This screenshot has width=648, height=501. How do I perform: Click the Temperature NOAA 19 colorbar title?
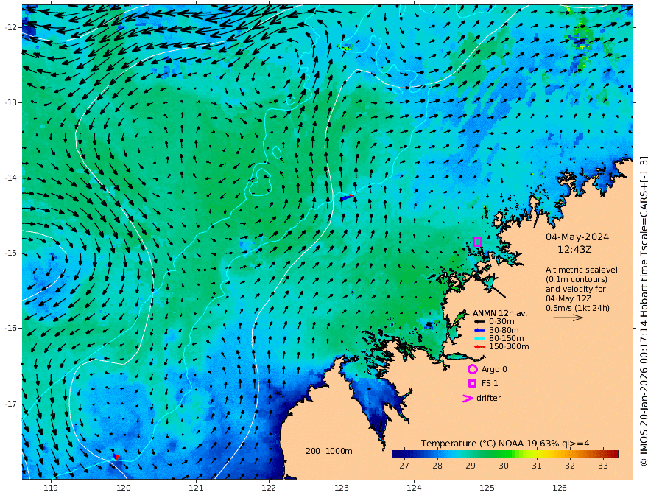point(505,444)
